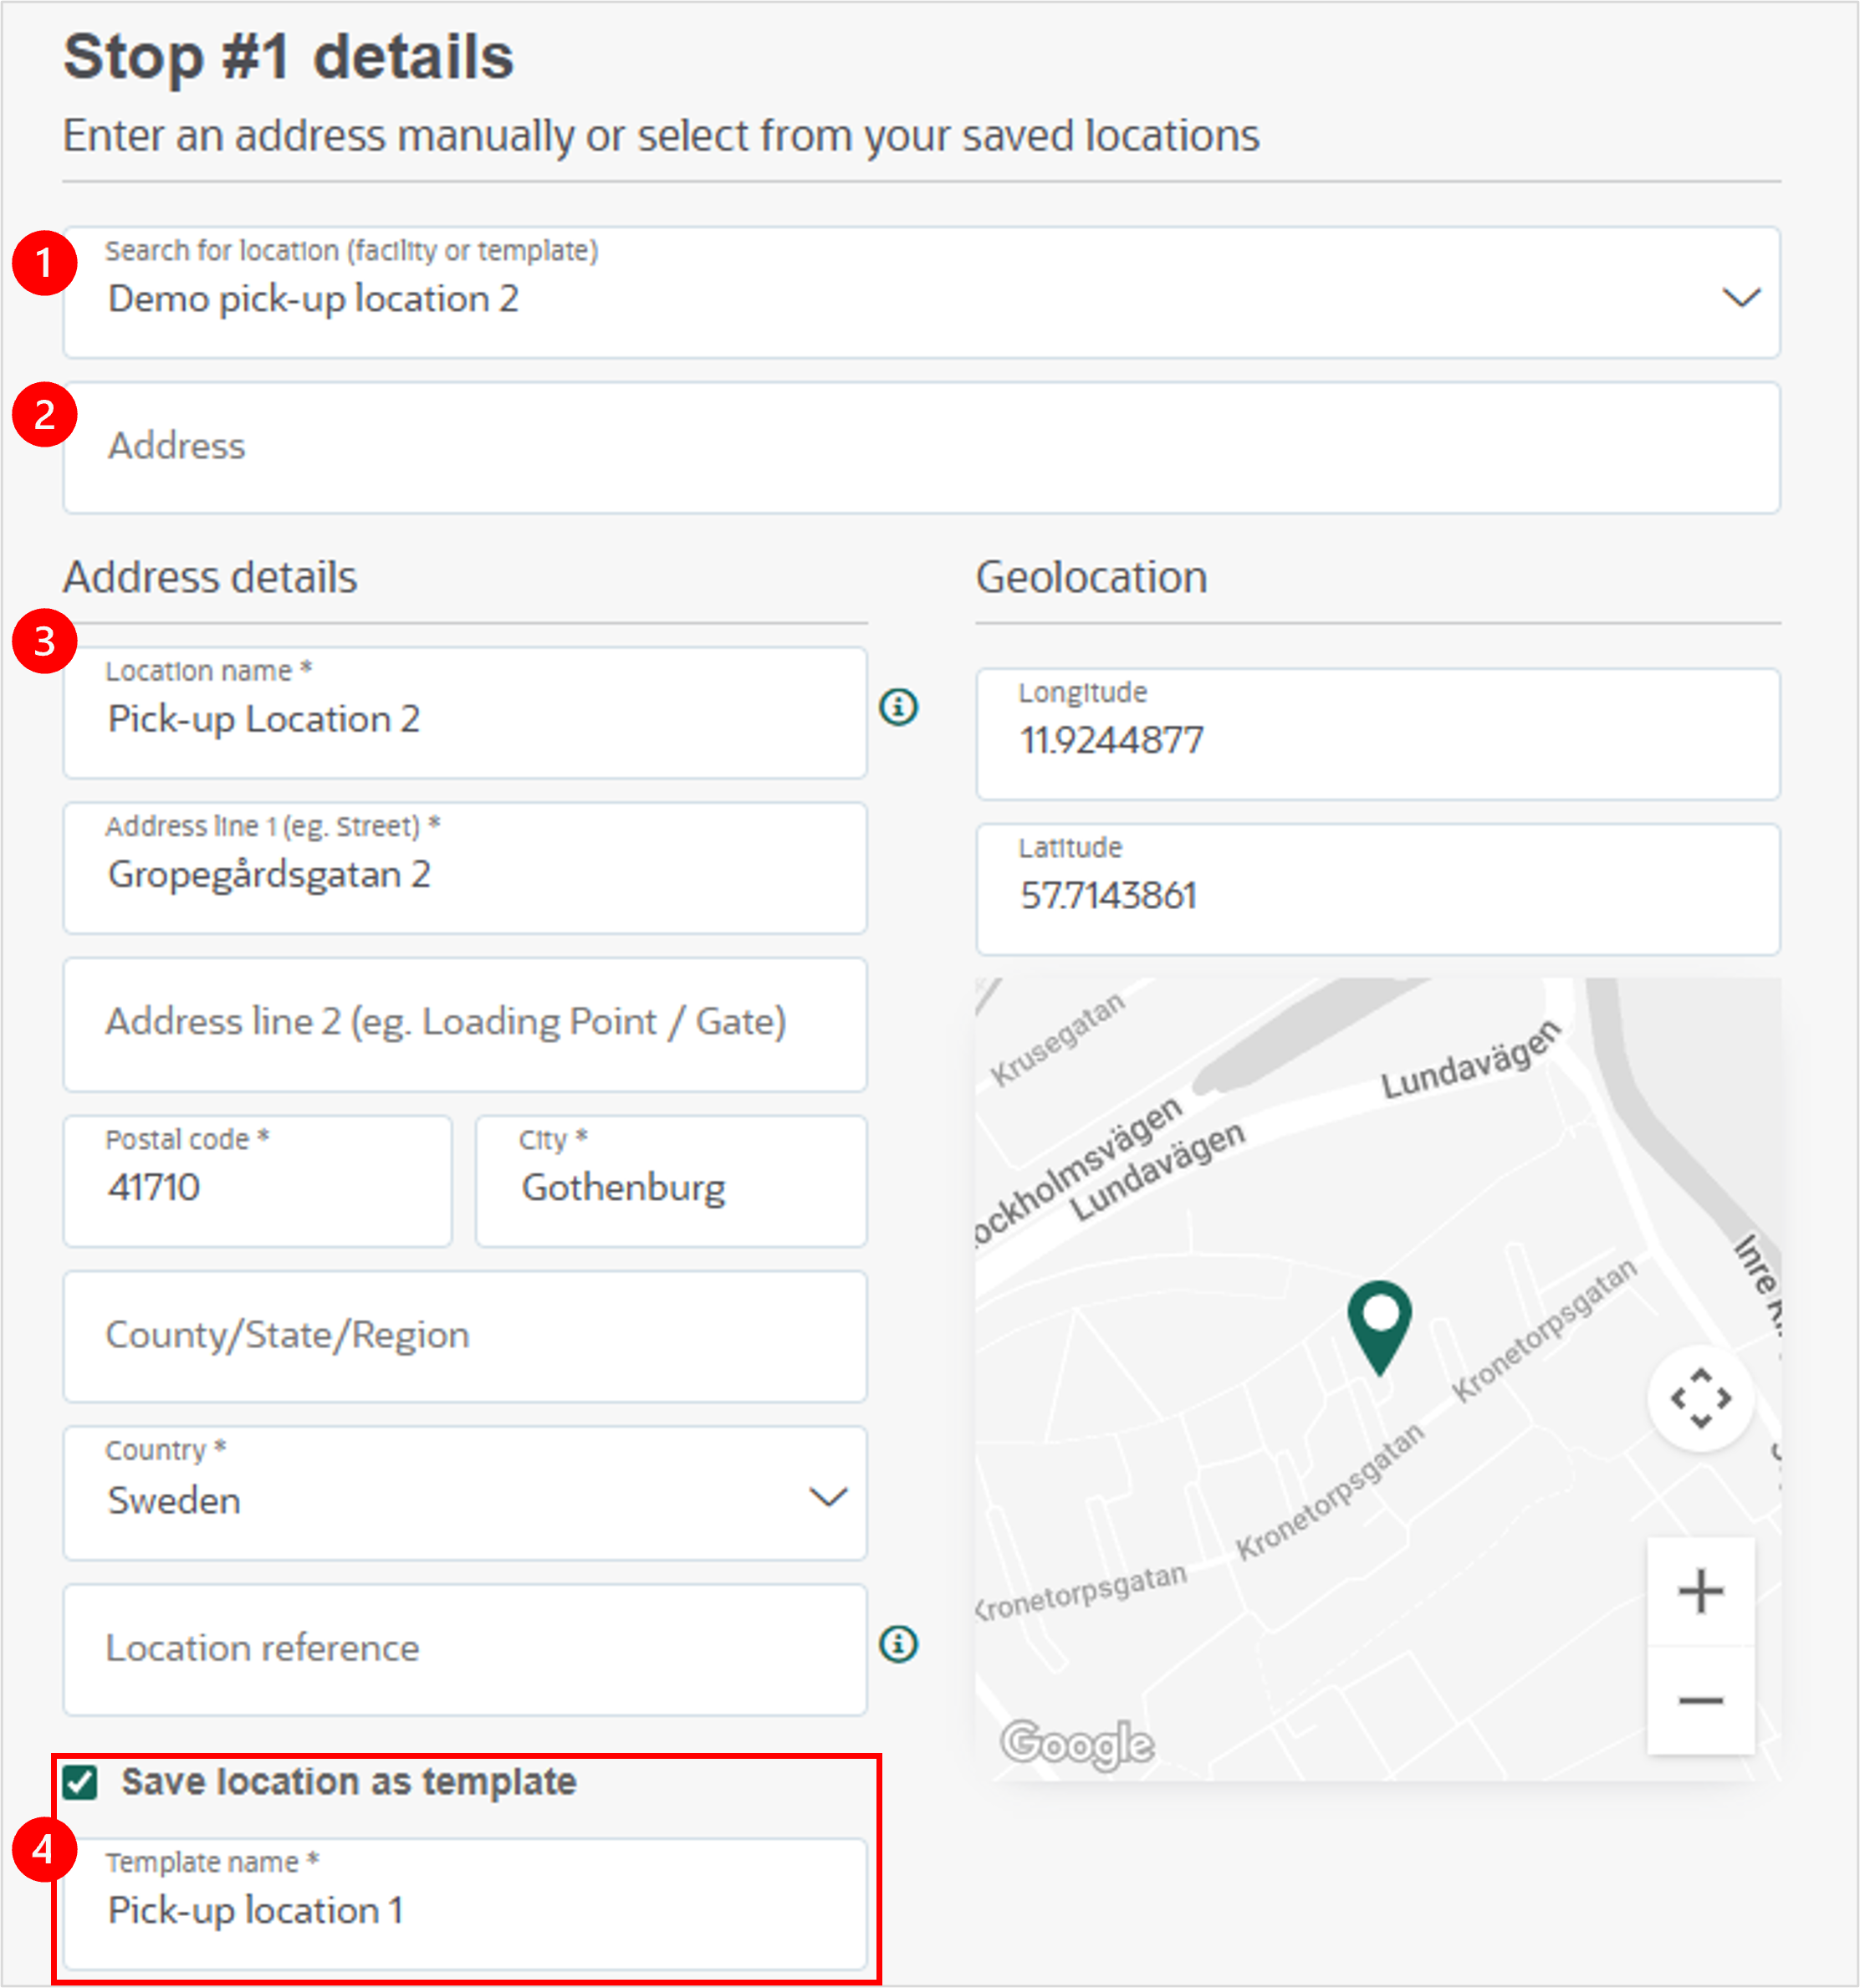Edit the Longitude field value
Image resolution: width=1860 pixels, height=1988 pixels.
[x=1378, y=734]
